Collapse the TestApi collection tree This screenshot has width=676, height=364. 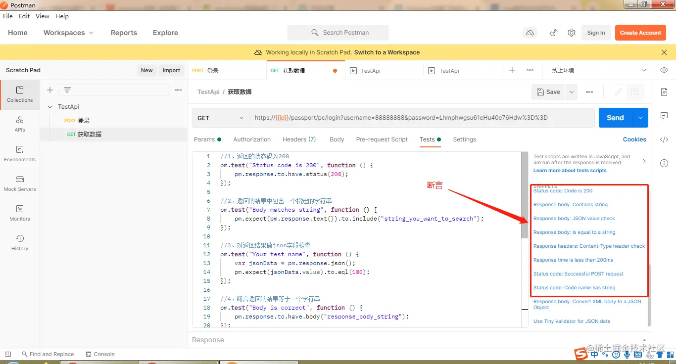point(50,107)
